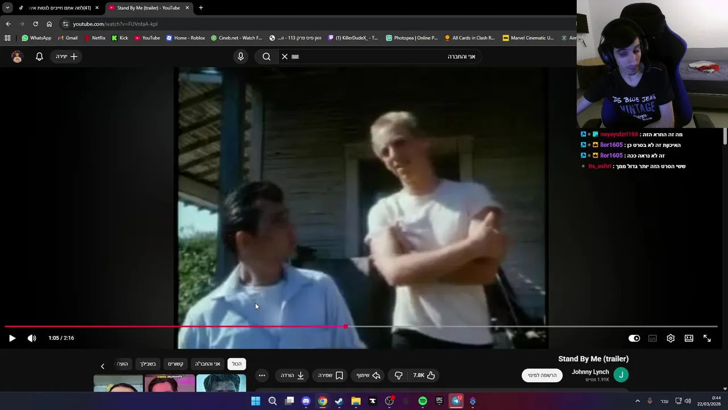Subscribe to channel via הרשמה למינוי
The height and width of the screenshot is (410, 728).
coord(542,375)
